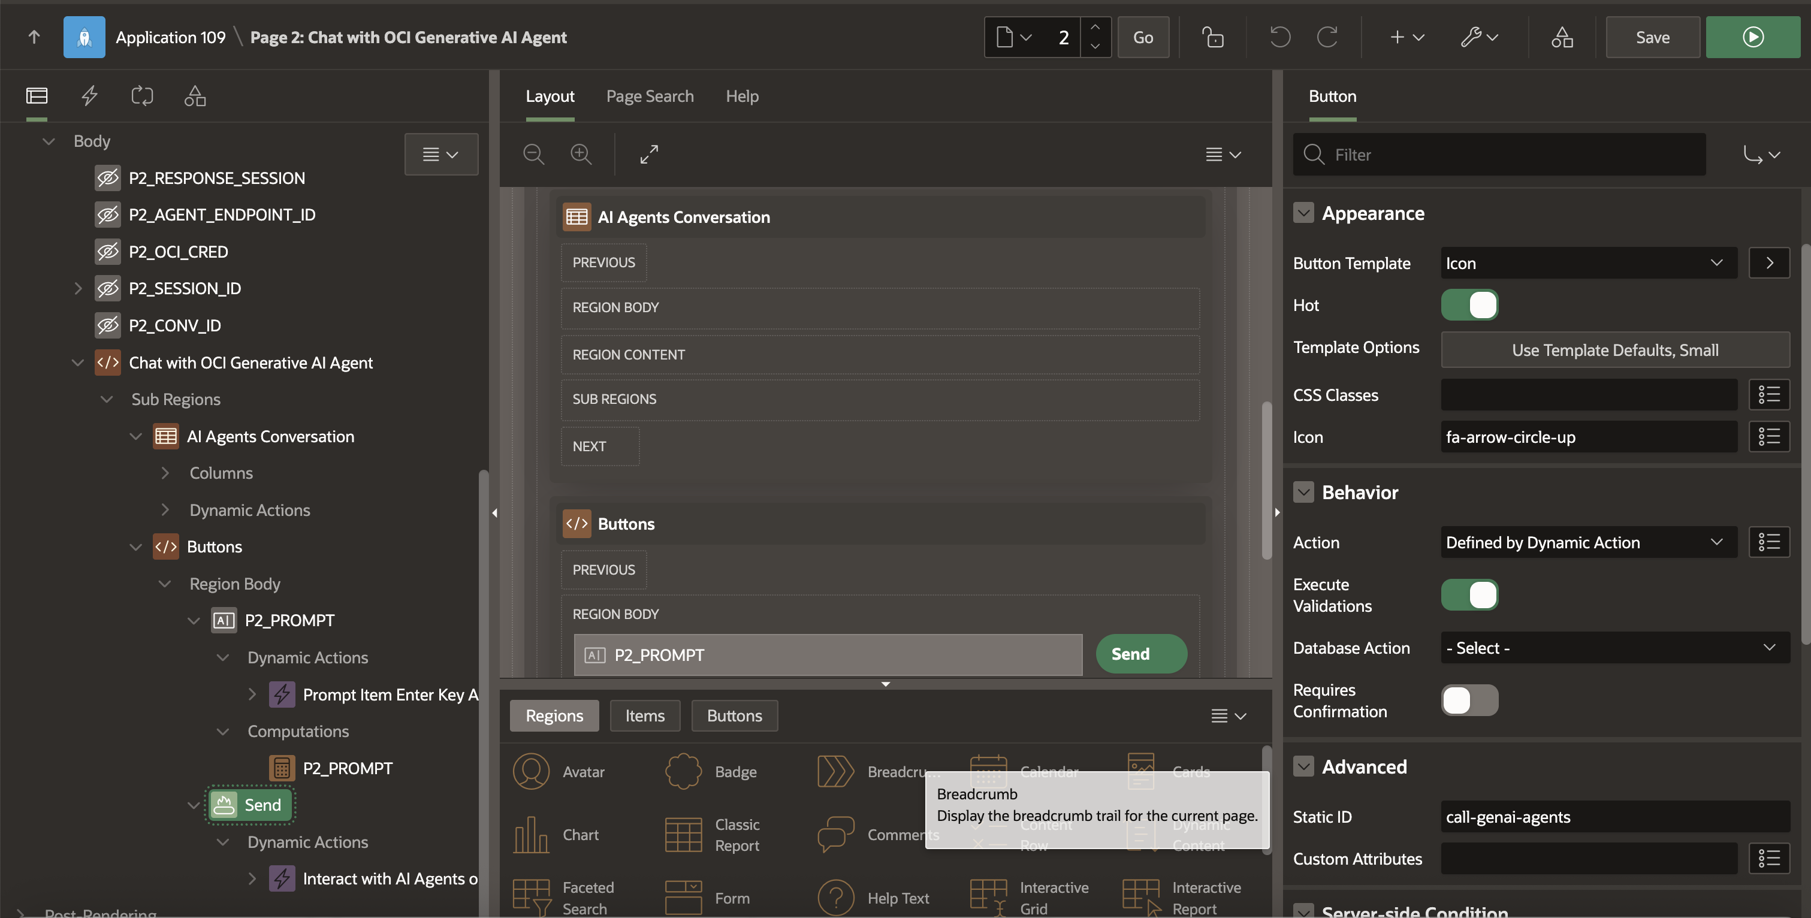The width and height of the screenshot is (1811, 918).
Task: Enable the Requires Confirmation switch
Action: [1469, 700]
